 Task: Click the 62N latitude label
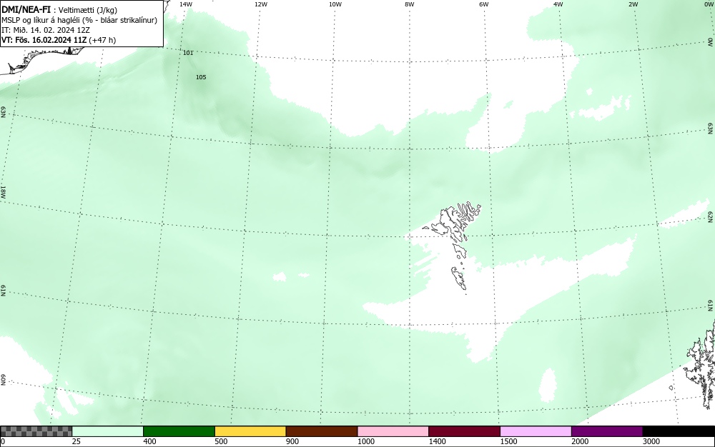coord(711,216)
